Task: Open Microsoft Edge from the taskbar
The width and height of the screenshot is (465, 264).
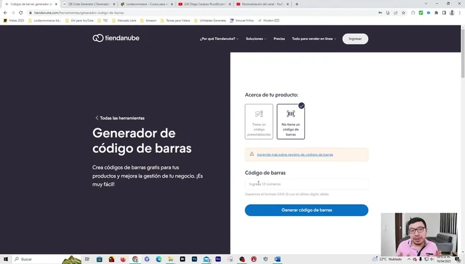Action: pyautogui.click(x=159, y=259)
